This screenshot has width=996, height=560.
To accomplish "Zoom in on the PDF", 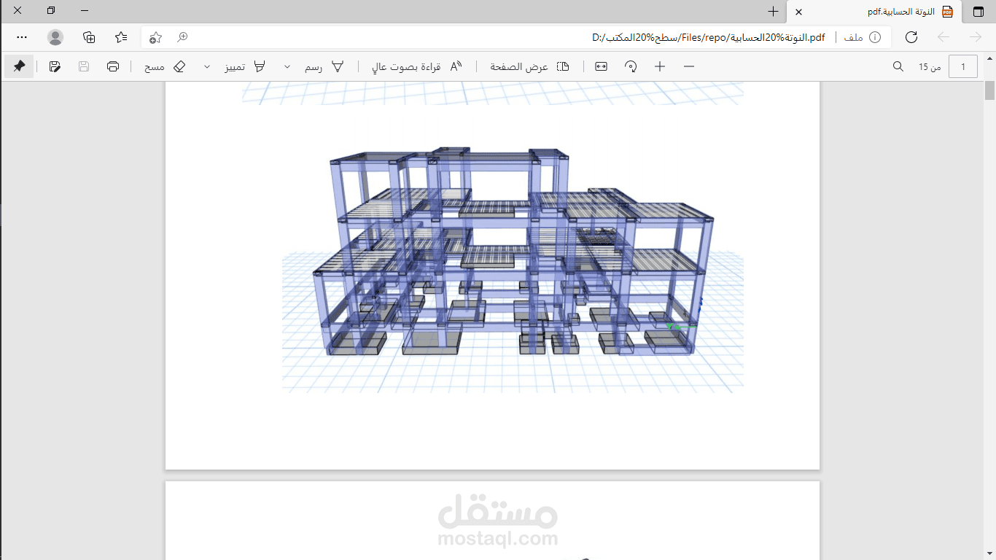I will pos(660,66).
